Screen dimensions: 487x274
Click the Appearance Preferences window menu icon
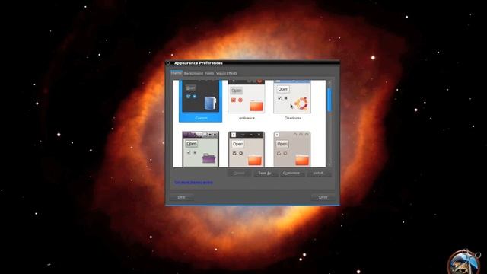point(168,63)
